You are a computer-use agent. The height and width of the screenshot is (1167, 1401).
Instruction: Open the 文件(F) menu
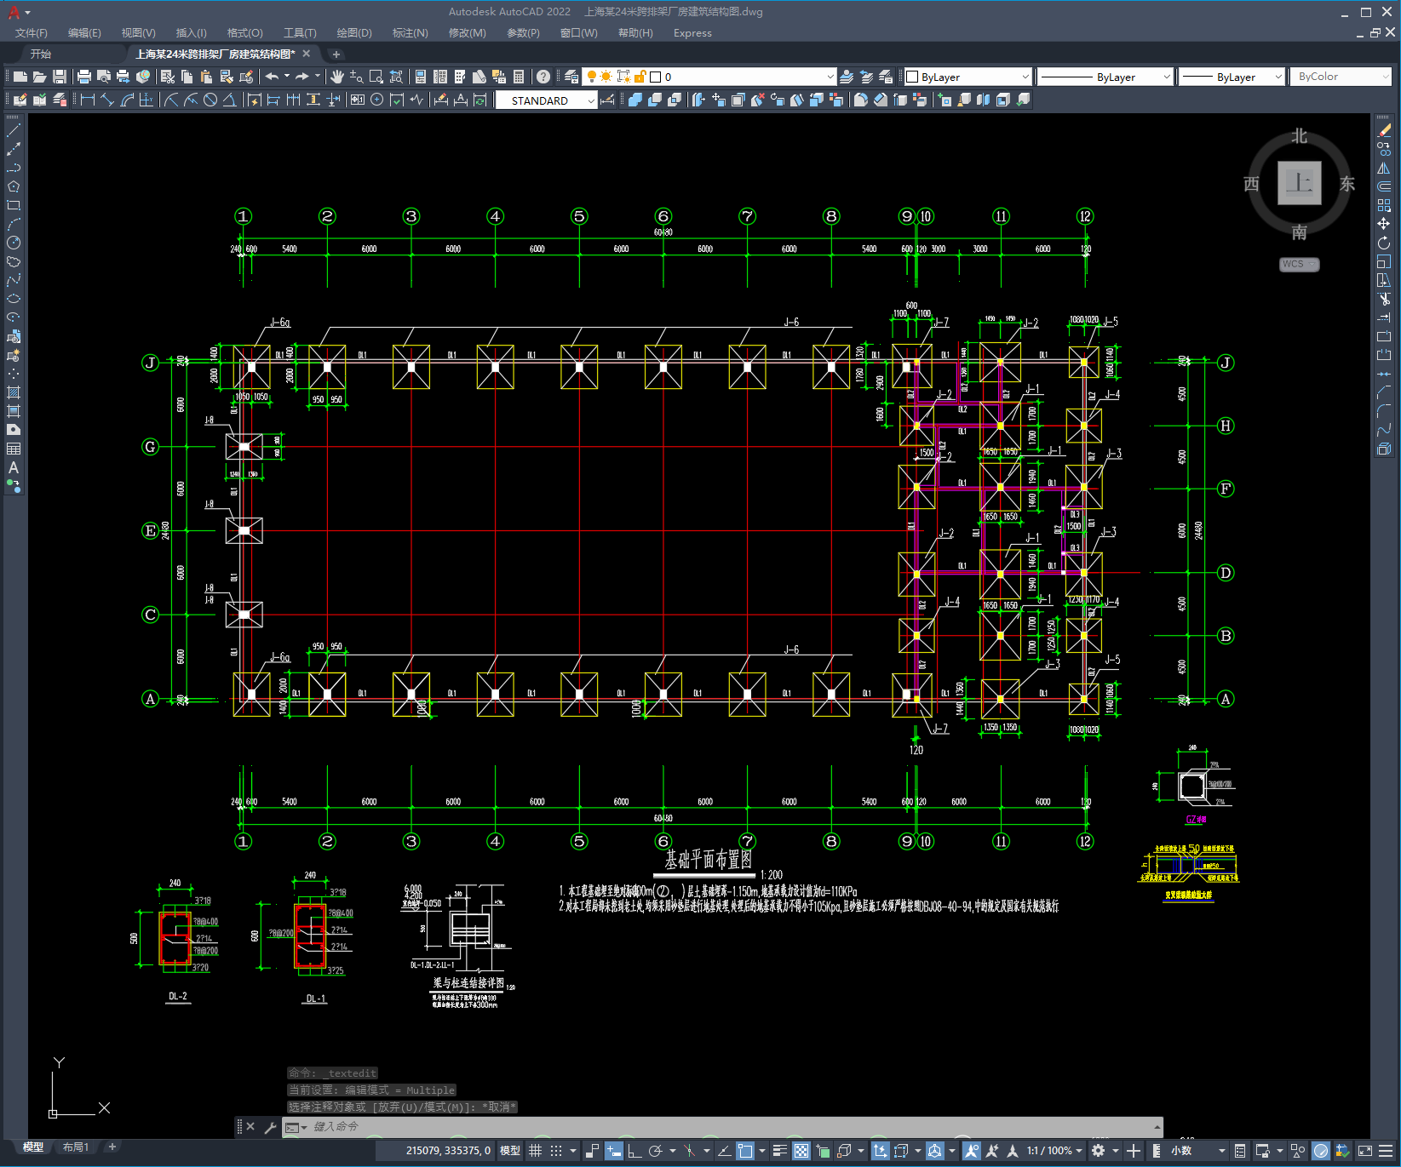click(x=32, y=33)
